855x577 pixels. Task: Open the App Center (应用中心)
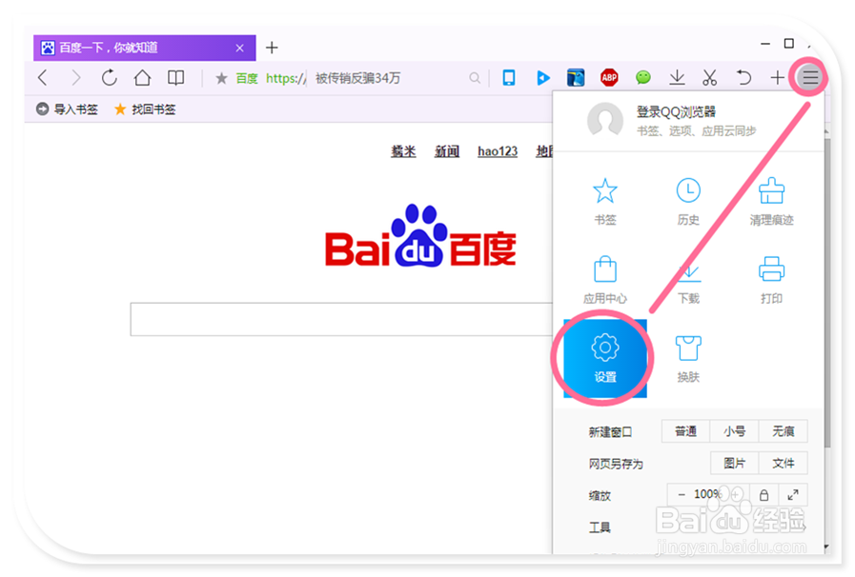(605, 279)
